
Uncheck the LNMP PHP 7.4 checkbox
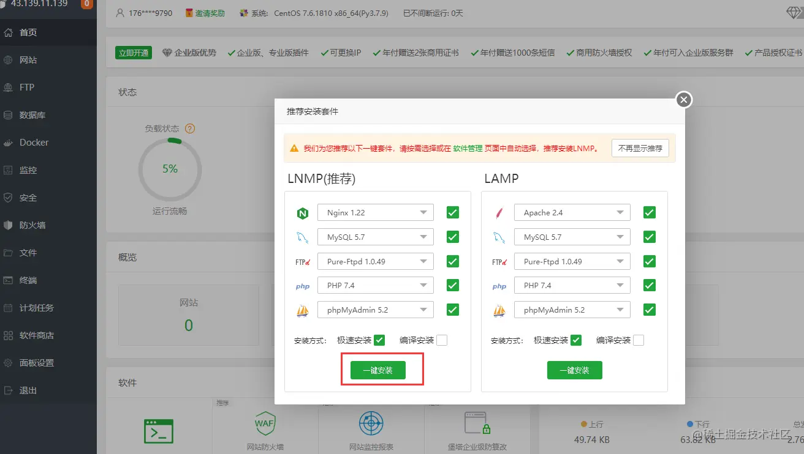coord(453,285)
